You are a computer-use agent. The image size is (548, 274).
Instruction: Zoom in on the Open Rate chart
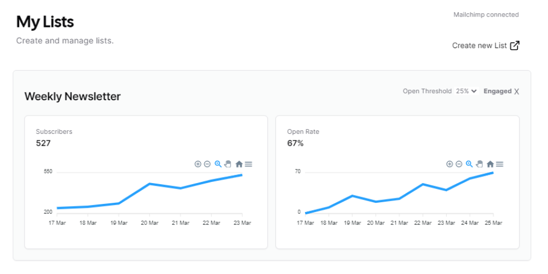click(449, 164)
